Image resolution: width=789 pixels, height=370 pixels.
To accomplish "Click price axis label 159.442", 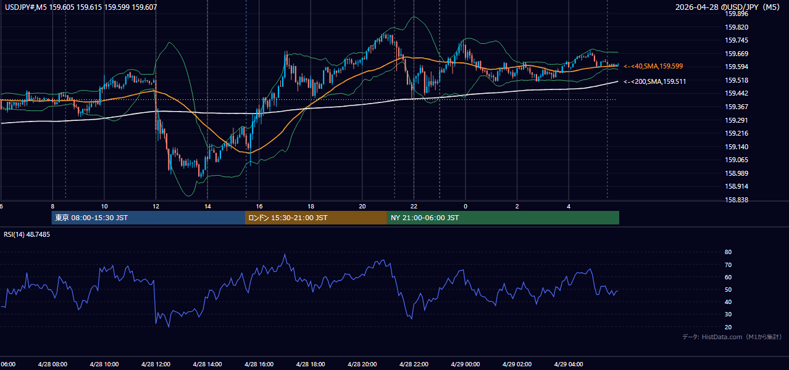I will coord(737,93).
